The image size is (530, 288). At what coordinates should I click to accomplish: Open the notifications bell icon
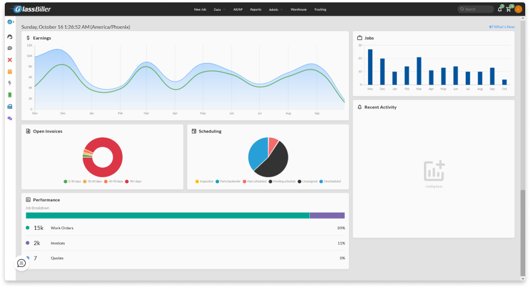pyautogui.click(x=499, y=10)
